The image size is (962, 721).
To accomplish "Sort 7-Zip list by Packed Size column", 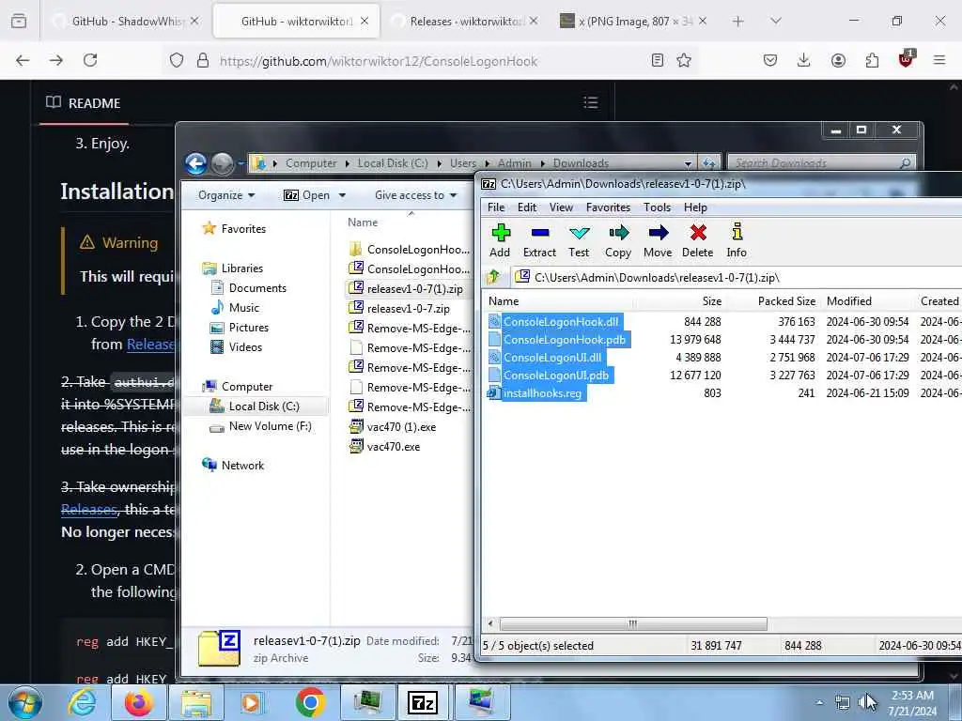I will click(x=786, y=301).
